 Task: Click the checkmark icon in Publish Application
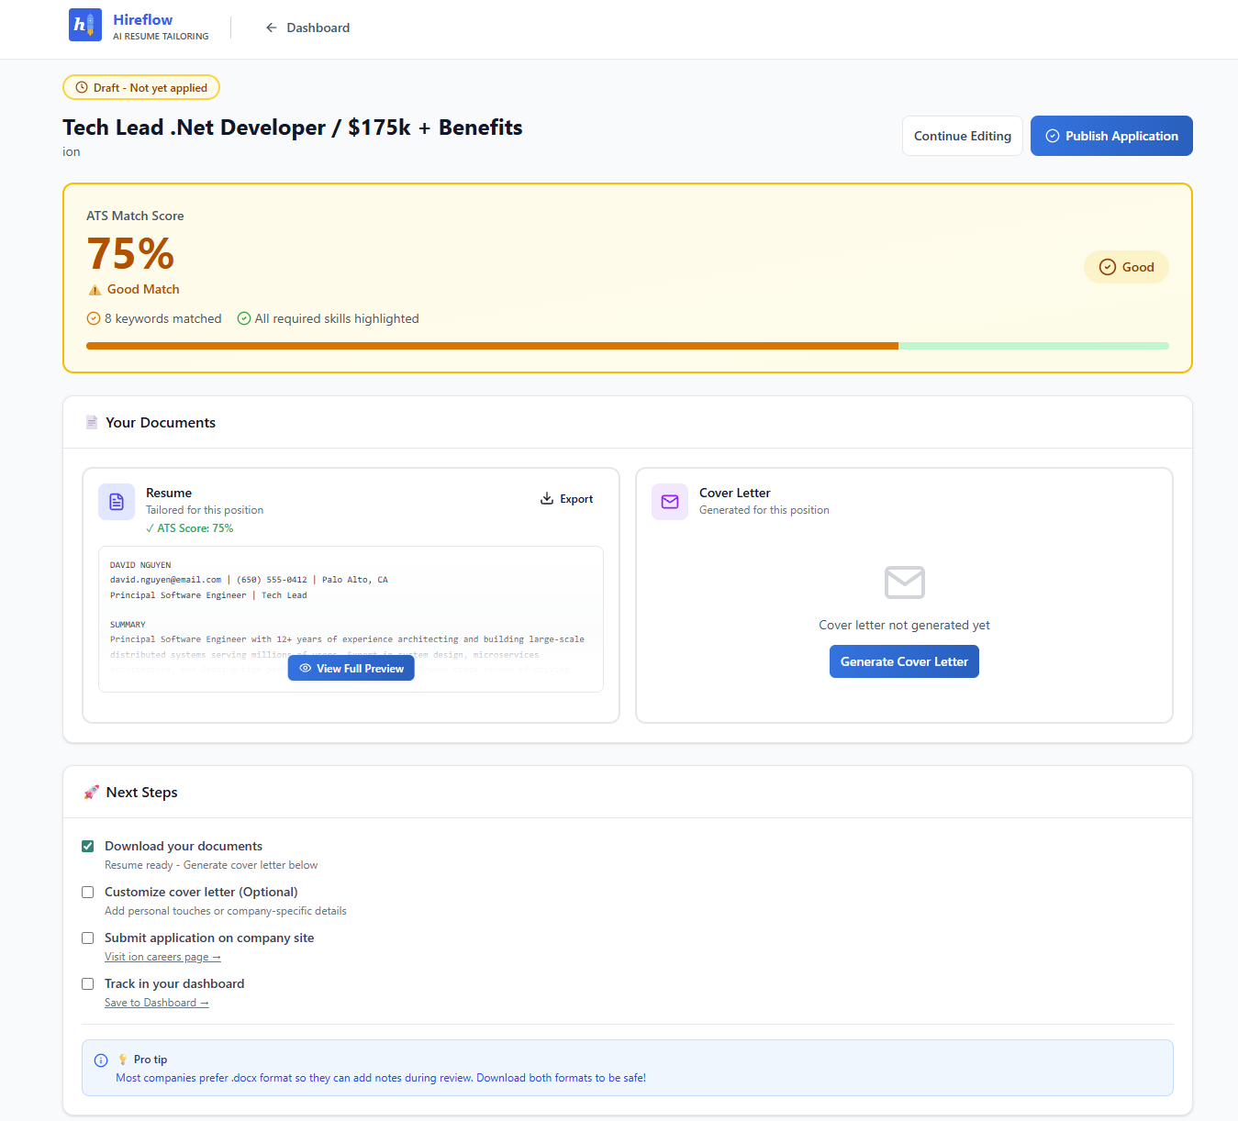[1053, 136]
